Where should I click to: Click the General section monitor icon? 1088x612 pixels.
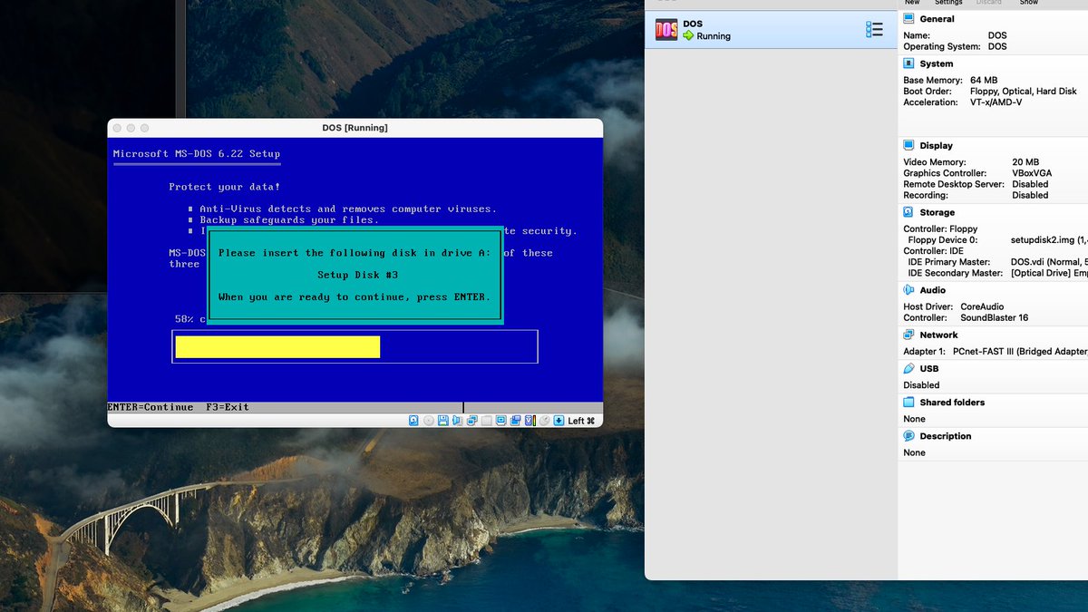click(x=909, y=19)
